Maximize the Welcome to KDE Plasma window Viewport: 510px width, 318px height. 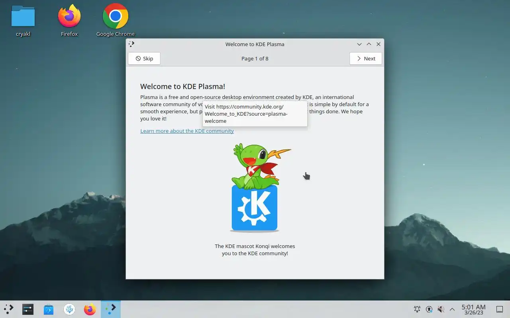[x=369, y=44]
